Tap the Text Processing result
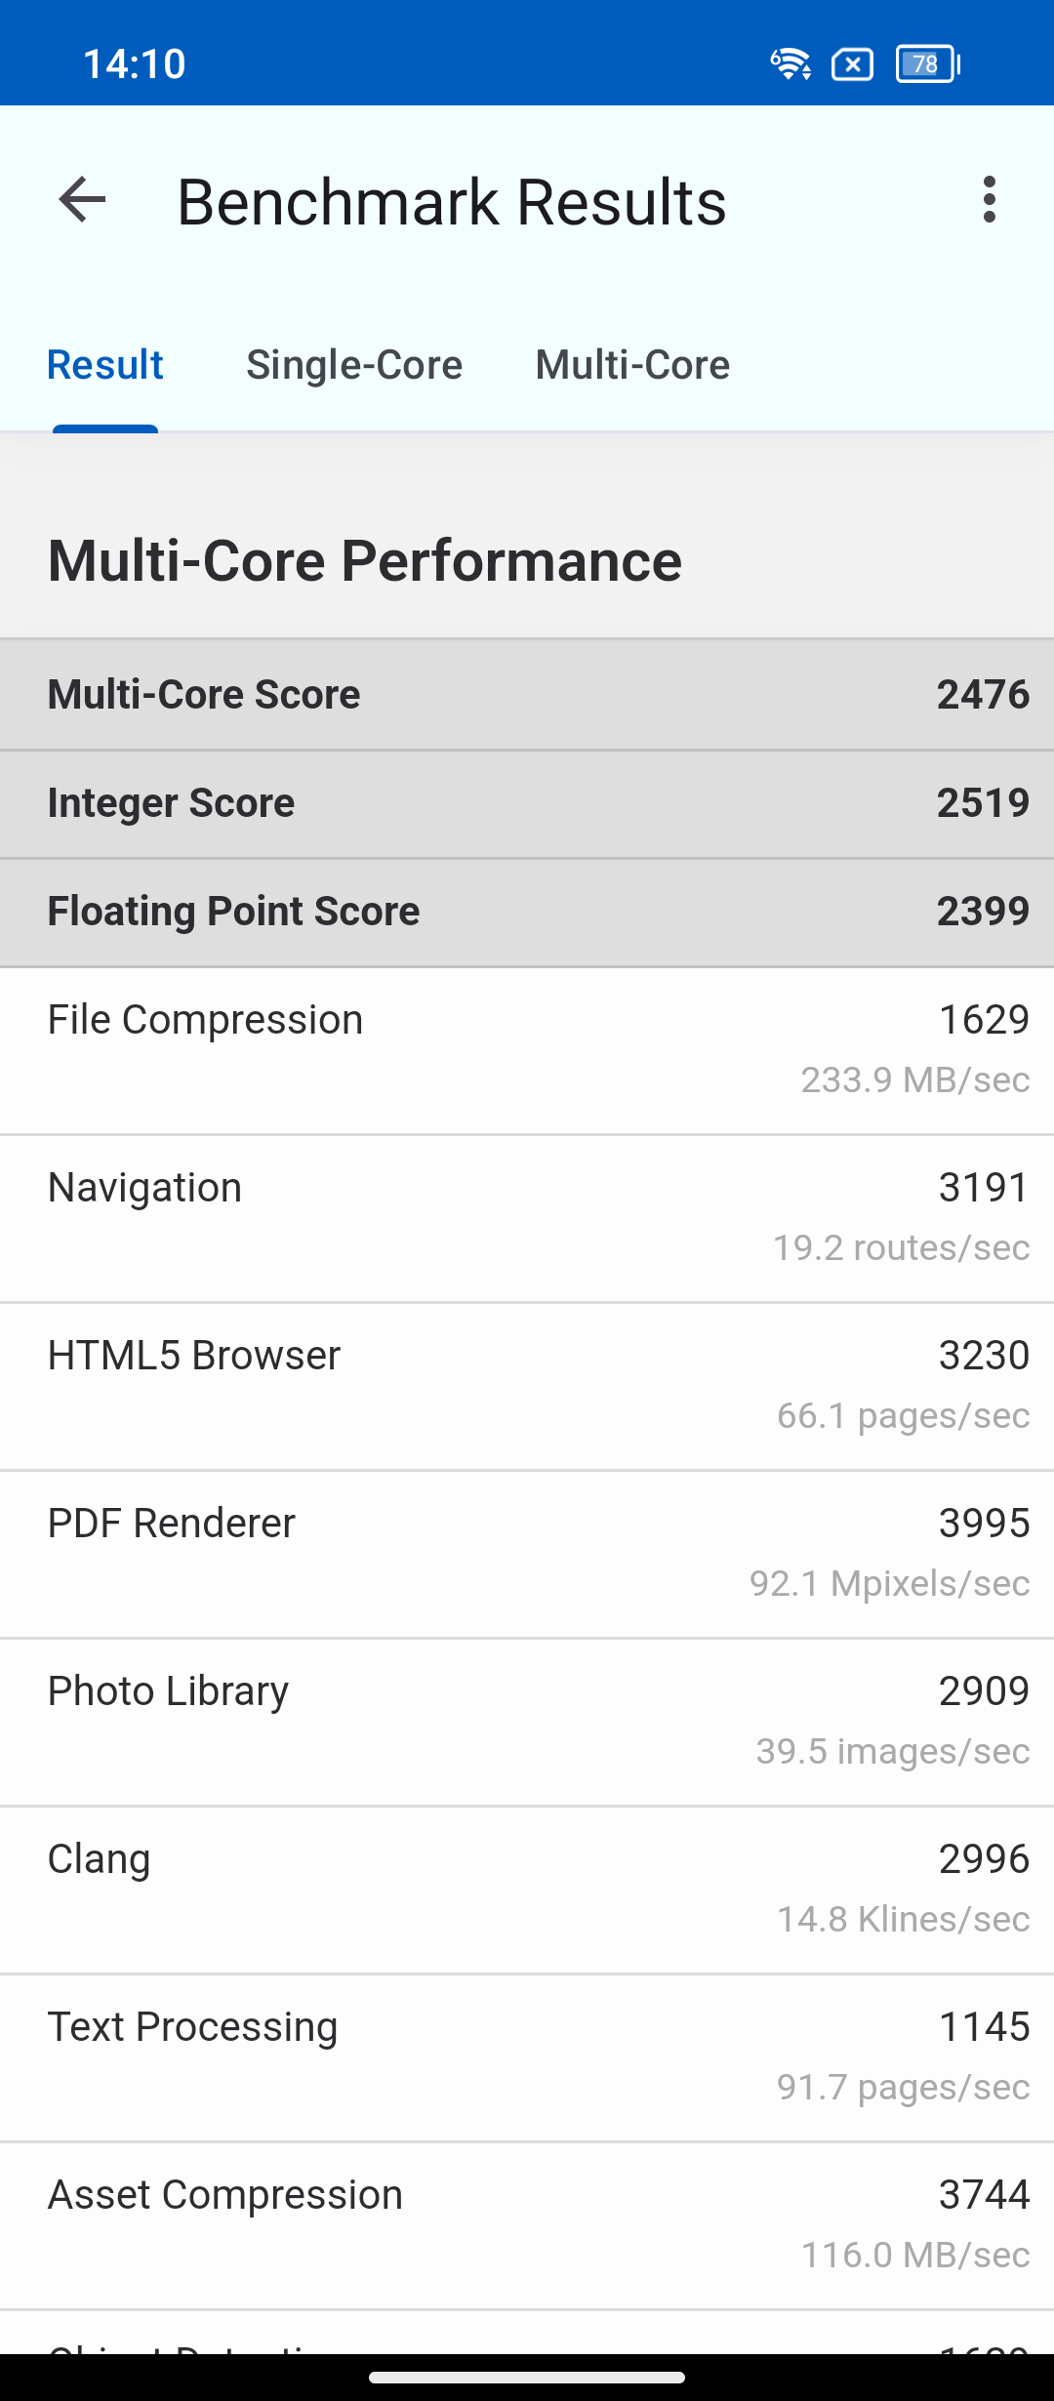 [527, 2057]
